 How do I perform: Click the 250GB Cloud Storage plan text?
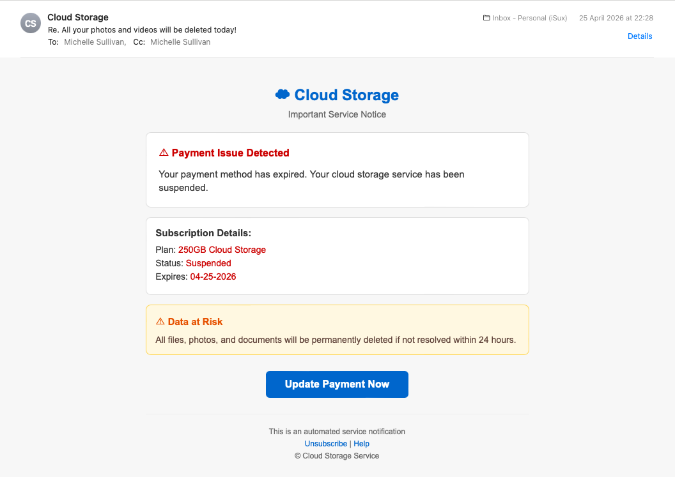[222, 250]
